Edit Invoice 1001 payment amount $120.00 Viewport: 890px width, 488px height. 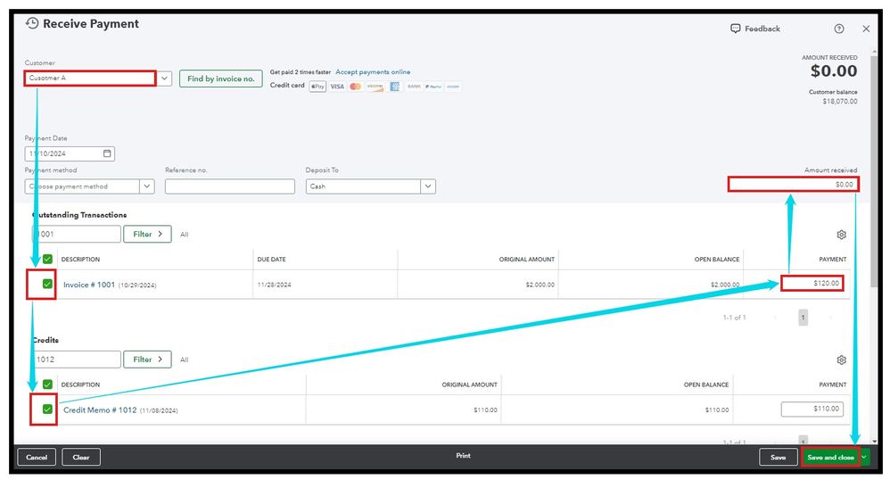click(x=812, y=283)
